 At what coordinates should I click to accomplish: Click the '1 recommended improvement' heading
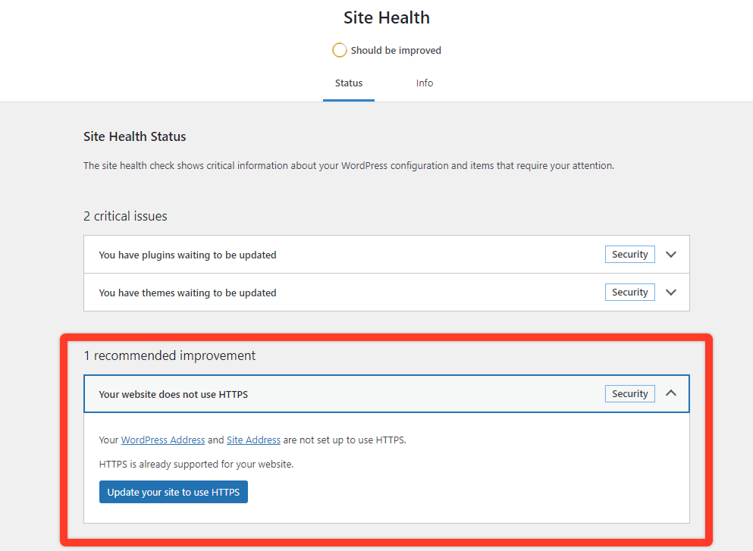click(x=170, y=355)
